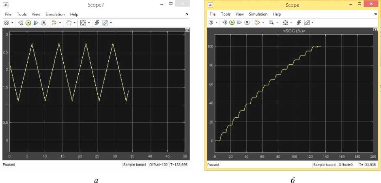The height and width of the screenshot is (183, 381).
Task: Open Tools menu in Scope window
Action: [x=226, y=14]
